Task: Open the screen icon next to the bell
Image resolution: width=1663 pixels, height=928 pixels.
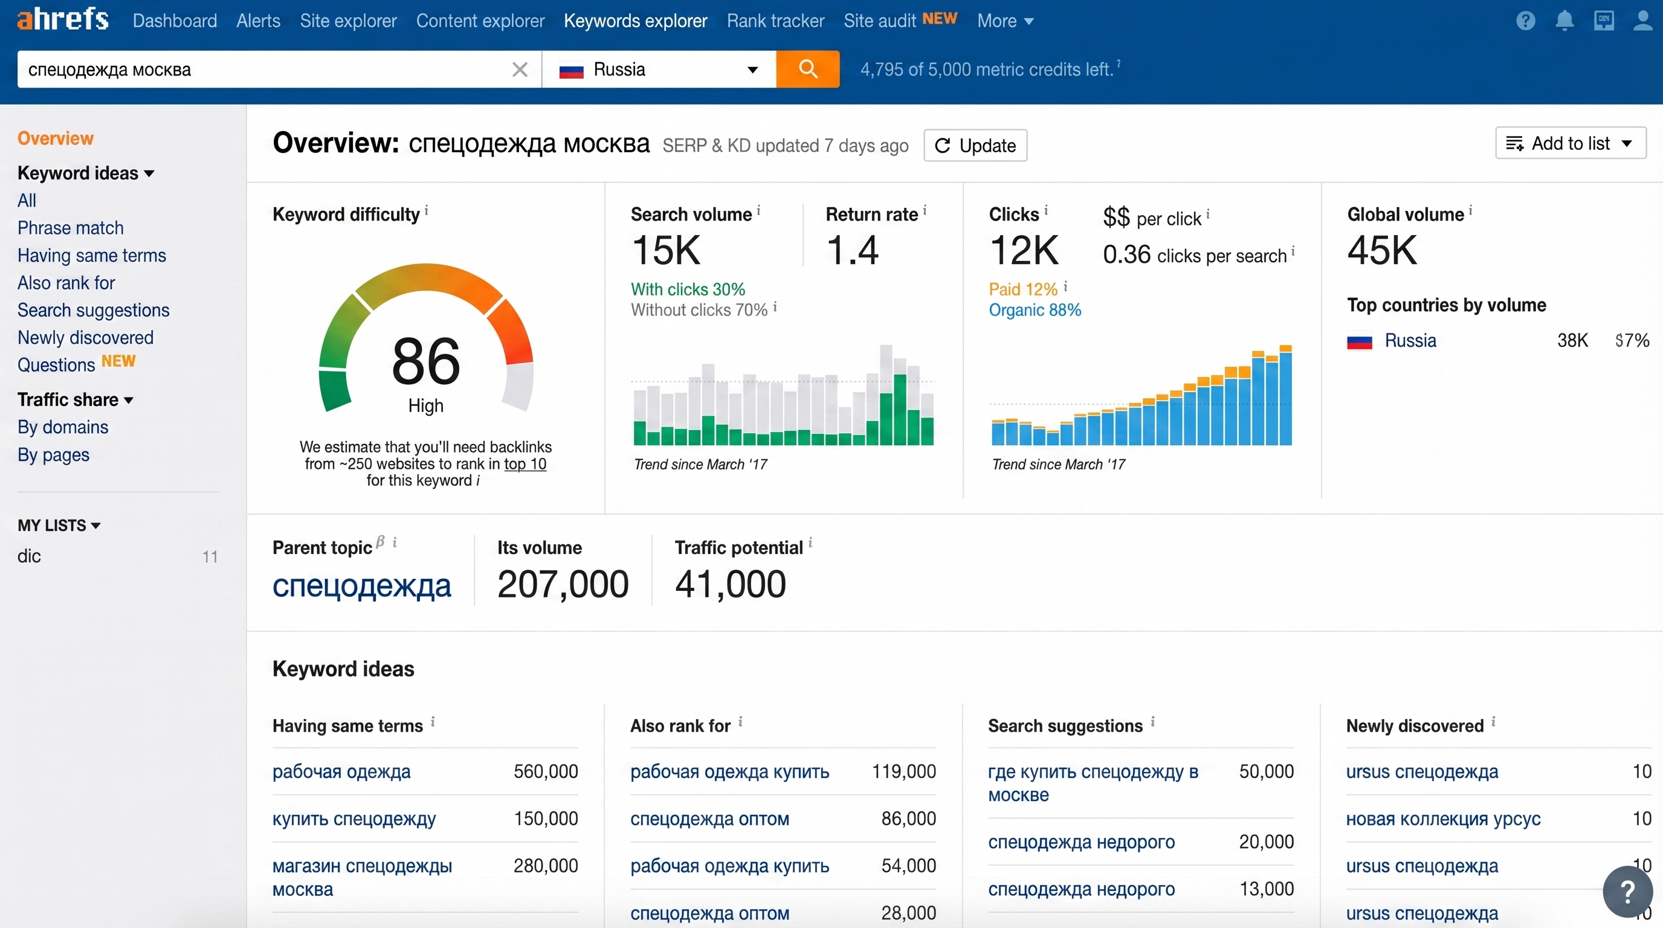Action: coord(1604,21)
